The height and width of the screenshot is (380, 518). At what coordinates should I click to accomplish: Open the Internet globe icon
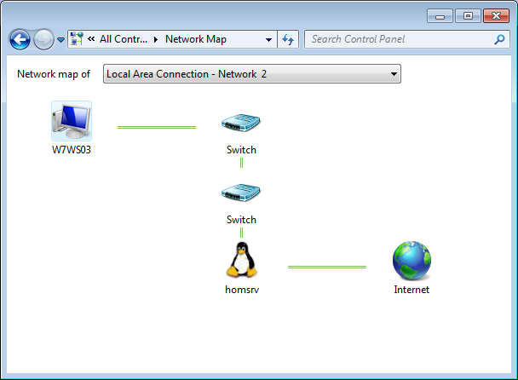[412, 260]
